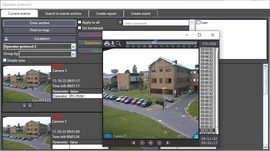Click the export download icon

tap(112, 44)
